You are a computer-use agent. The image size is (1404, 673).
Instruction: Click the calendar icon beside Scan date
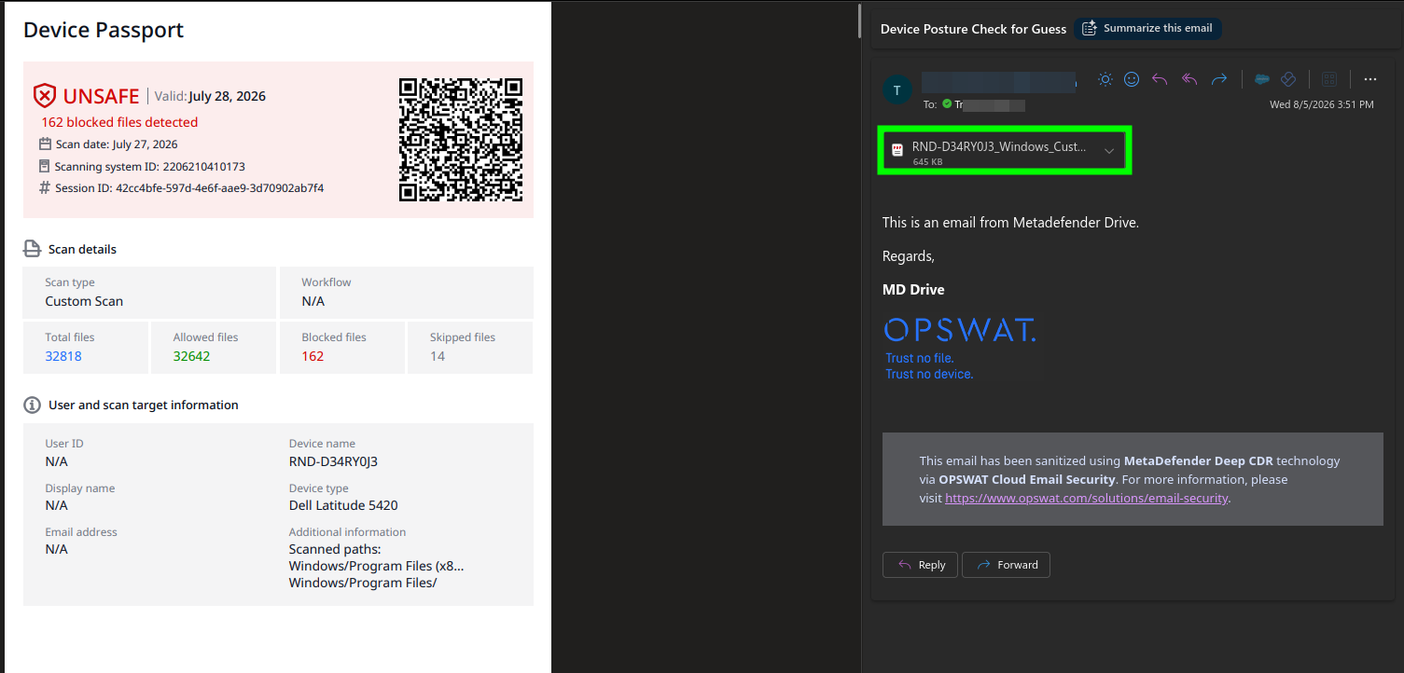coord(45,144)
